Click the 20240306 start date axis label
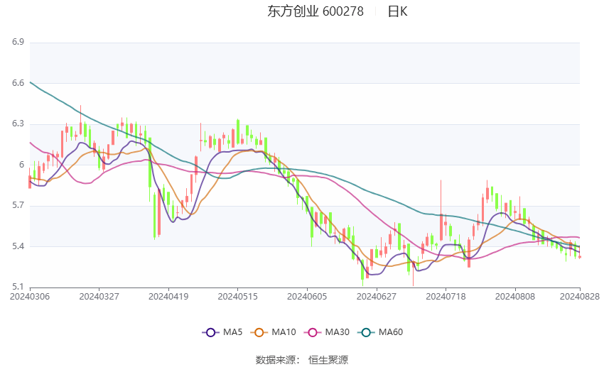 29,296
